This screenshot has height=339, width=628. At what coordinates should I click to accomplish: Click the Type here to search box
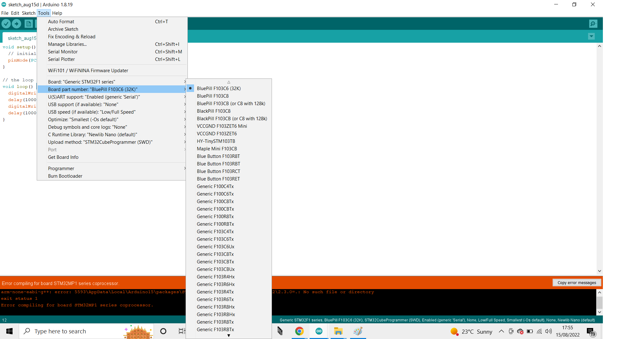point(86,331)
